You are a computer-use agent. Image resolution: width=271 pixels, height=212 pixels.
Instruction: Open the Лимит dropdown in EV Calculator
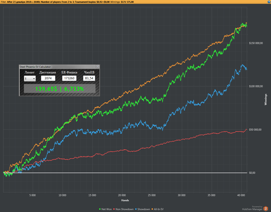[x=30, y=79]
